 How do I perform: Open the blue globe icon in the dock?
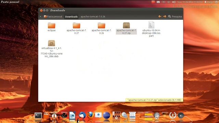pyautogui.click(x=106, y=115)
